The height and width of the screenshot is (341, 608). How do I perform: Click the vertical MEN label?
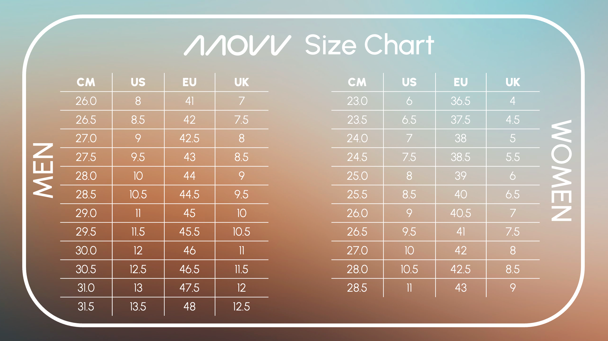click(43, 170)
